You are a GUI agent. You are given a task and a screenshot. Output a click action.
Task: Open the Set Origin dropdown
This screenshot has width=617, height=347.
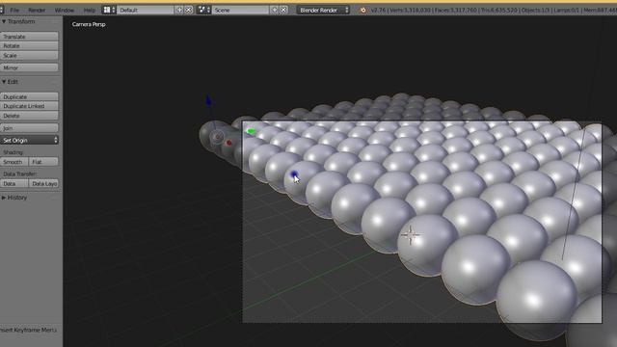coord(30,140)
